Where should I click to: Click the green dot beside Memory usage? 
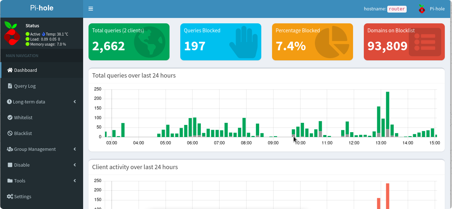click(x=27, y=44)
